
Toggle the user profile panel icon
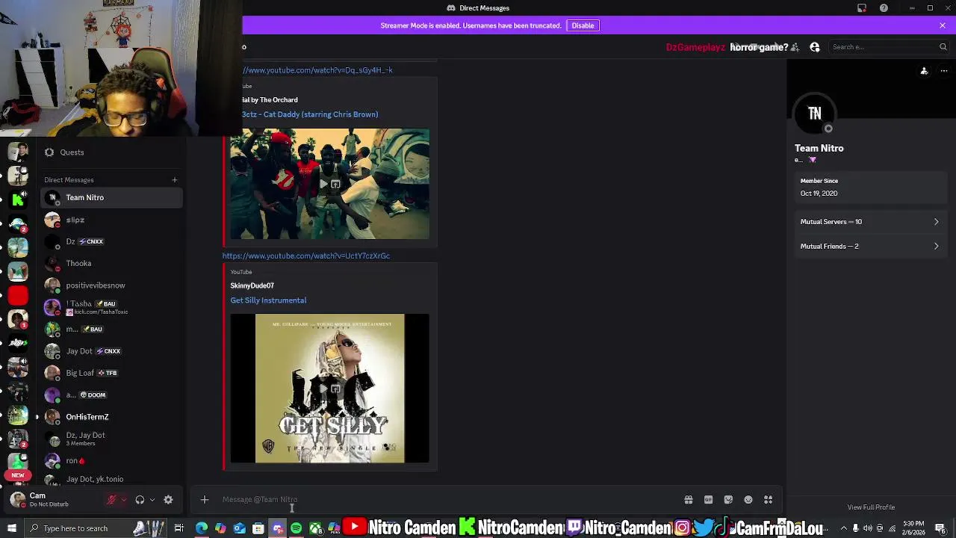click(x=815, y=47)
